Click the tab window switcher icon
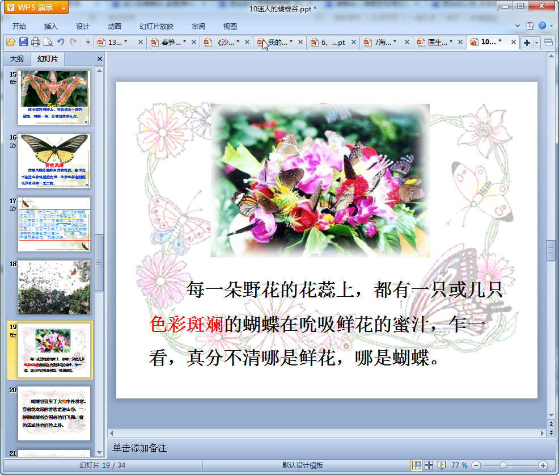 tap(549, 43)
